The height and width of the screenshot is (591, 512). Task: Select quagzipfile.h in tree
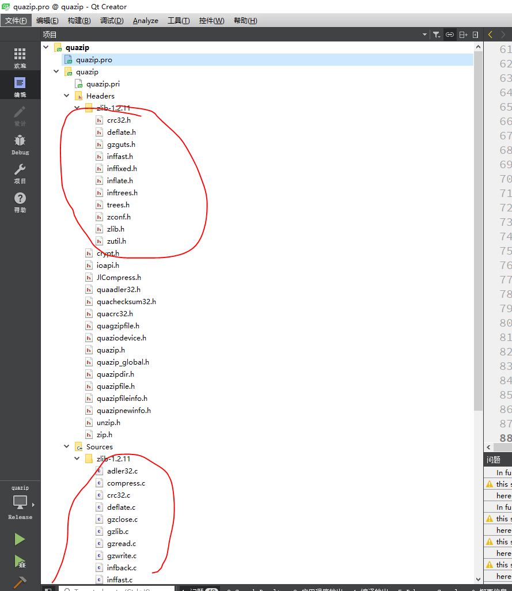tap(118, 325)
